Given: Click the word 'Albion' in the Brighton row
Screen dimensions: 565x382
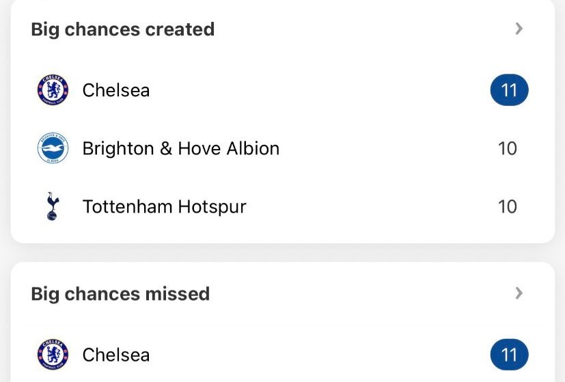Looking at the screenshot, I should (x=251, y=148).
